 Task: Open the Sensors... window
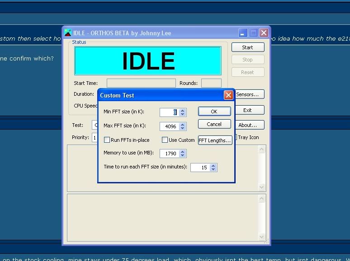point(248,94)
